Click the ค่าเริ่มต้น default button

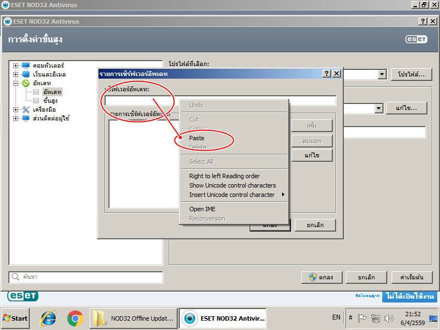[x=411, y=277]
